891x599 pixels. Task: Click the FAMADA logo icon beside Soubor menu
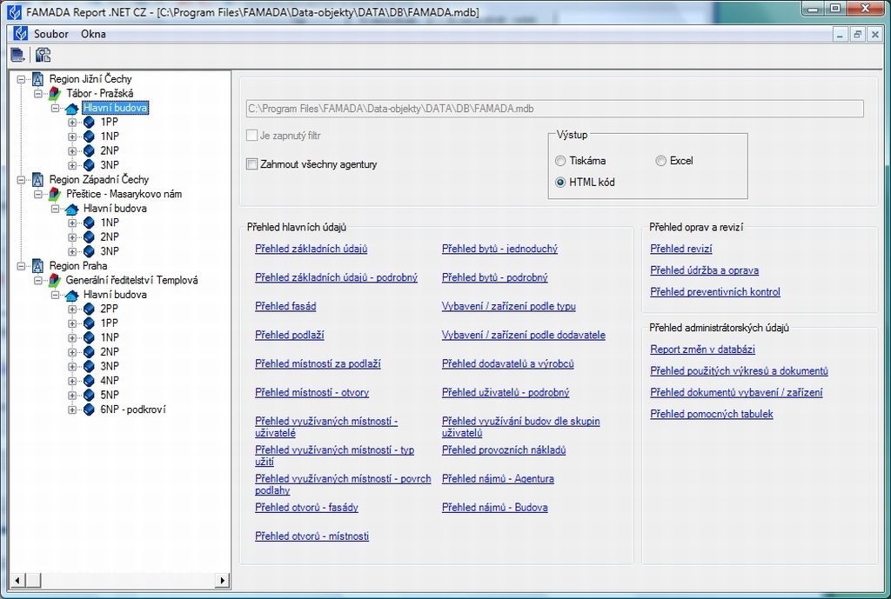21,34
